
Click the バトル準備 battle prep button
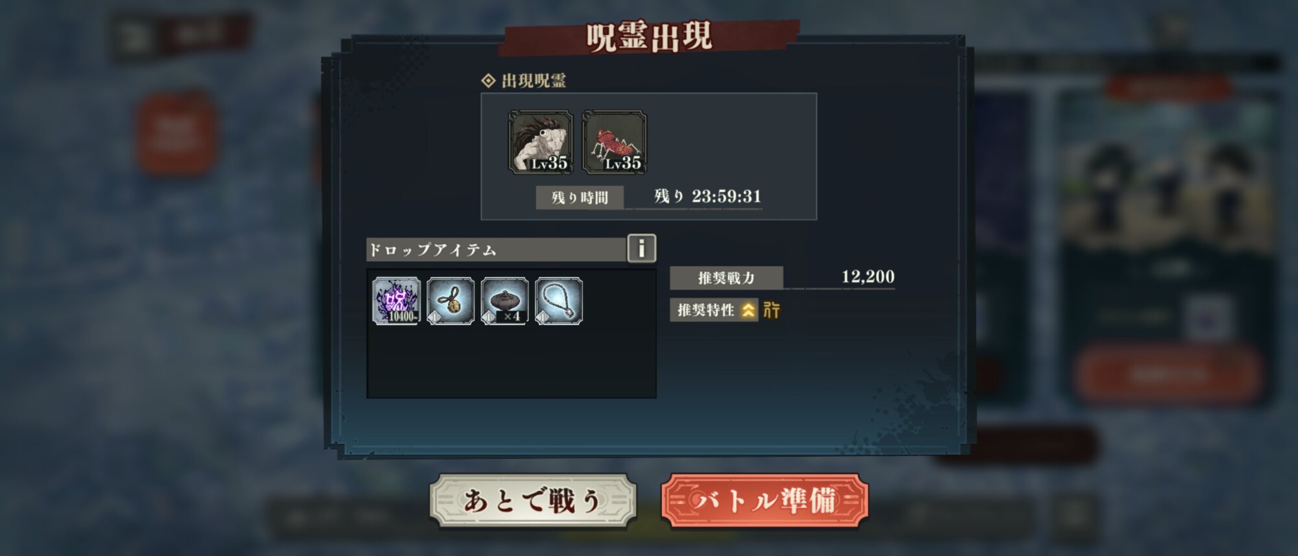(x=765, y=500)
